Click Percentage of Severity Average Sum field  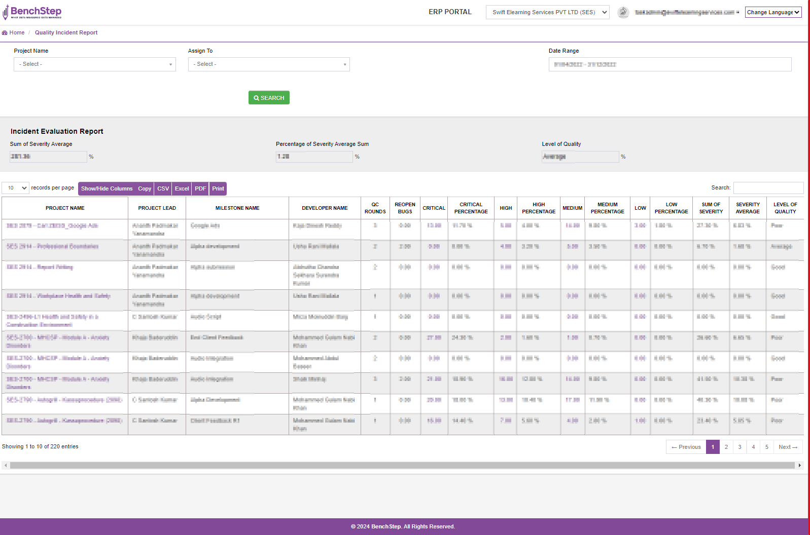click(x=314, y=157)
